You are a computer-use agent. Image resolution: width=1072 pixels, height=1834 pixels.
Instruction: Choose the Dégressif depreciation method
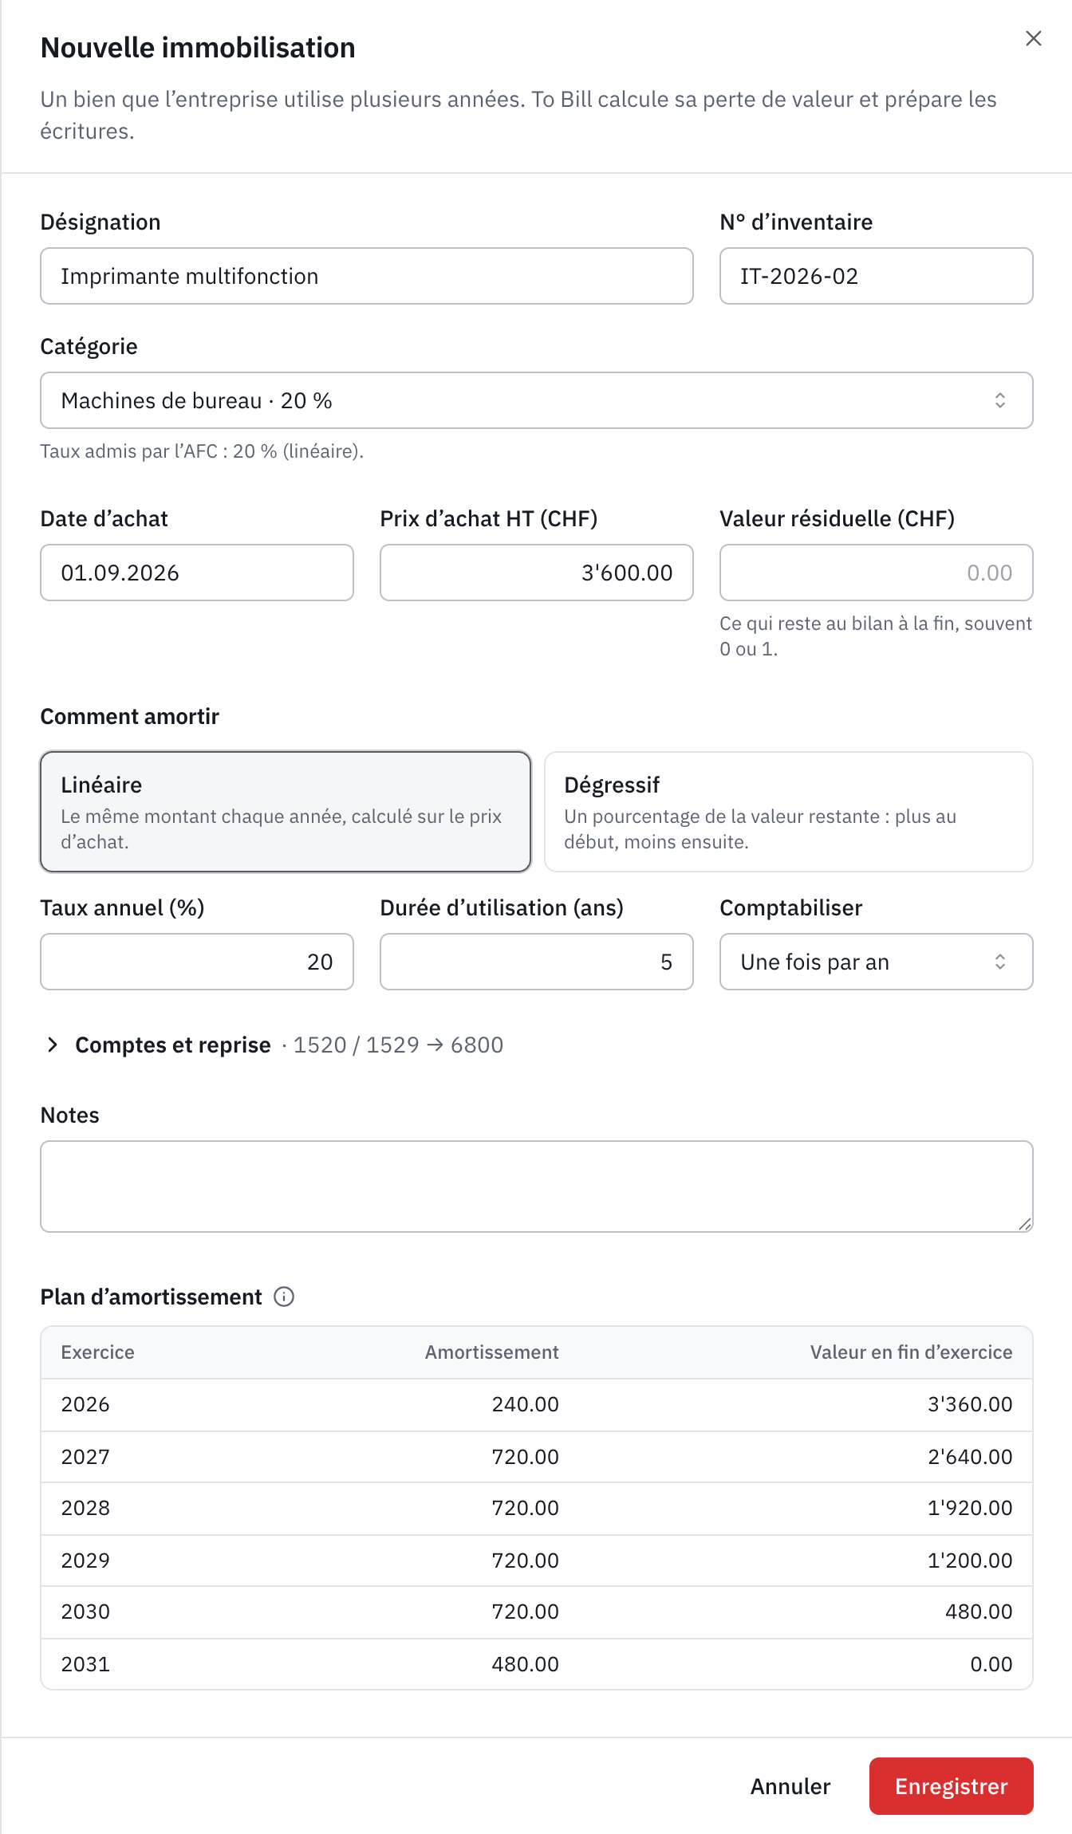789,812
